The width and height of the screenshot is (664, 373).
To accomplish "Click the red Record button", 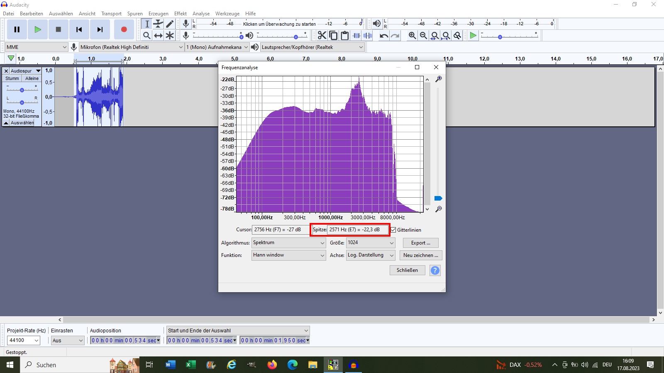I will (124, 29).
